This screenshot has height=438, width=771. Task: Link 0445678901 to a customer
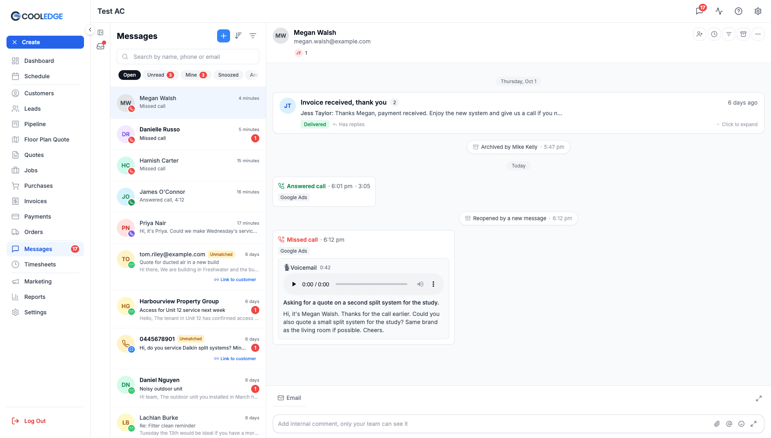[235, 359]
